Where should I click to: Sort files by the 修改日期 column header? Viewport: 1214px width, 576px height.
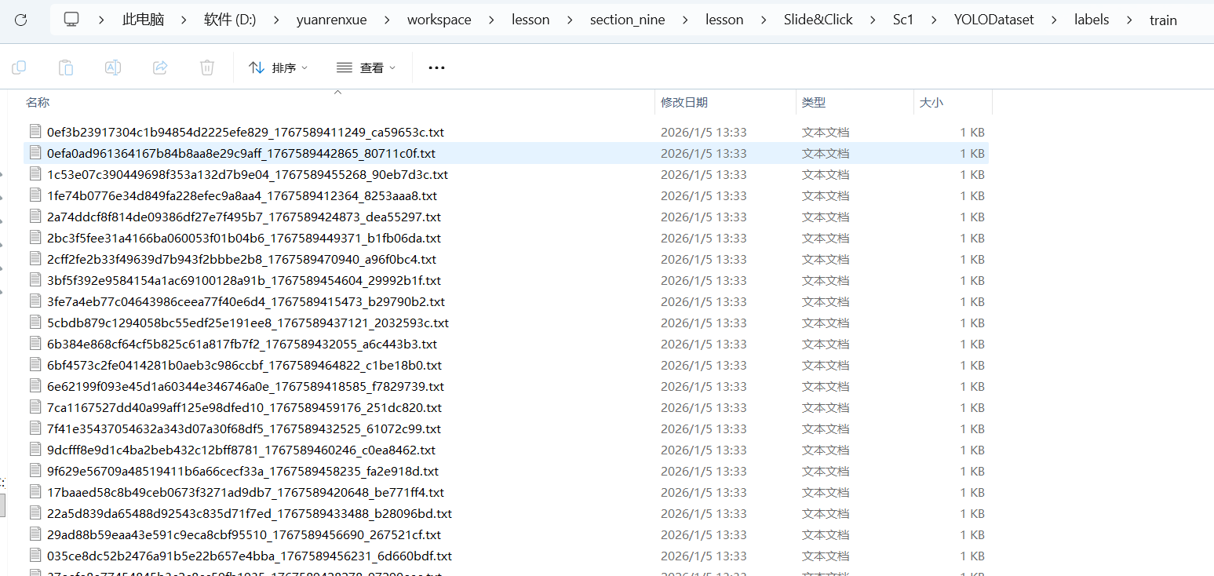(684, 102)
